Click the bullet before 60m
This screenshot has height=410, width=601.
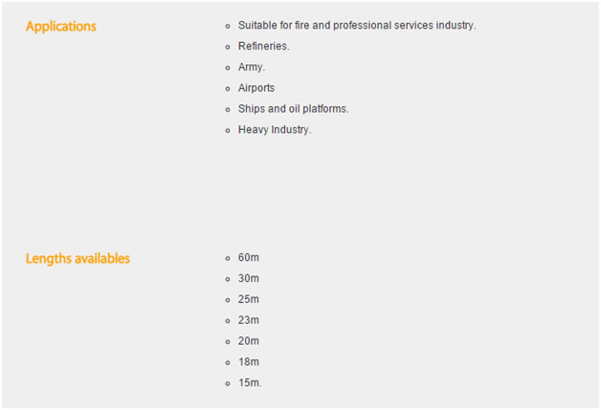tap(227, 259)
